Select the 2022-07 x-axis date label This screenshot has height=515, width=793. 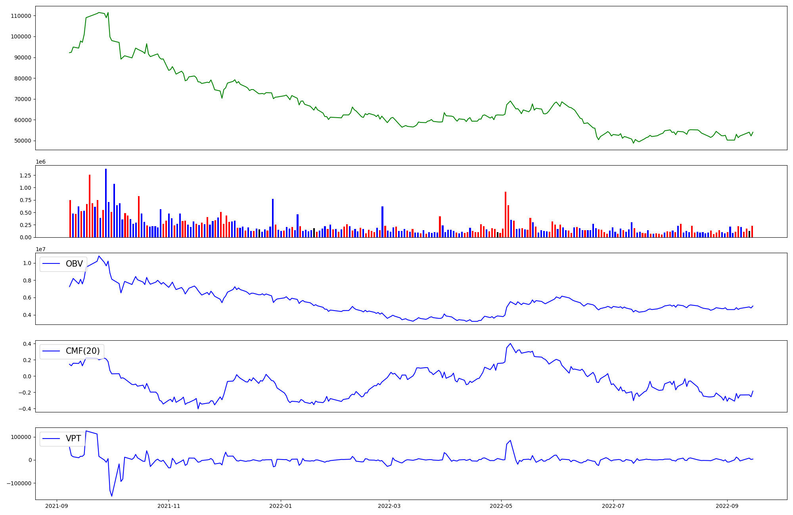coord(613,506)
